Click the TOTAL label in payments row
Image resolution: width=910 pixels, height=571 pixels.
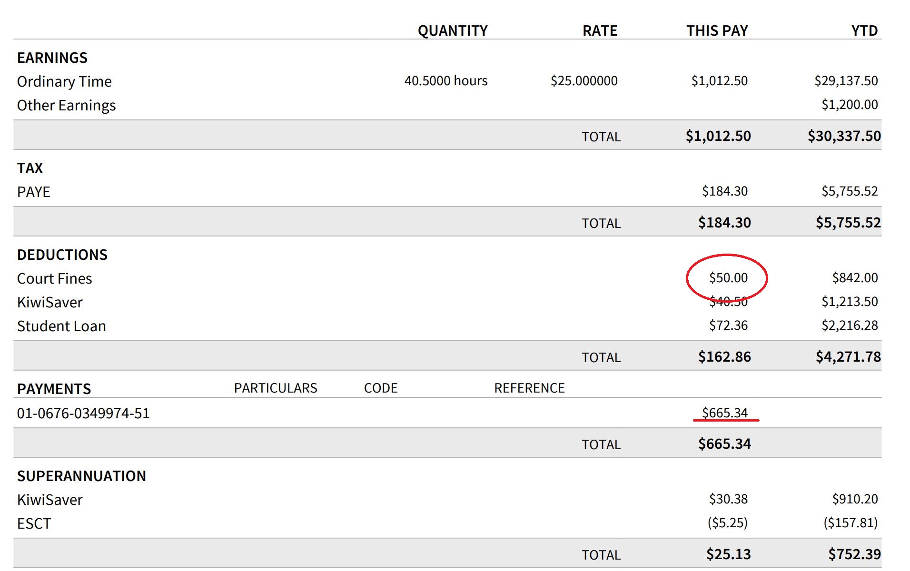(601, 444)
